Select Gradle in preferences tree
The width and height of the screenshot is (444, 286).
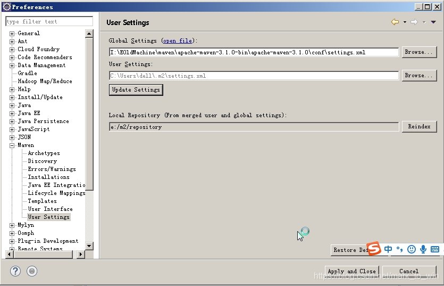tap(27, 73)
